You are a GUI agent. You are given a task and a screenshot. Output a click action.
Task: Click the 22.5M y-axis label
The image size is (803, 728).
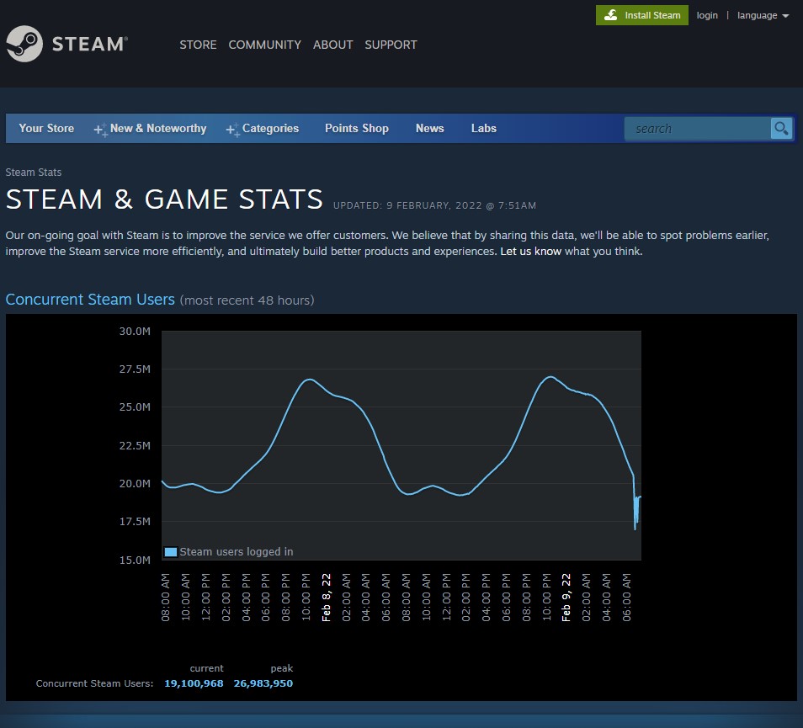pos(135,445)
